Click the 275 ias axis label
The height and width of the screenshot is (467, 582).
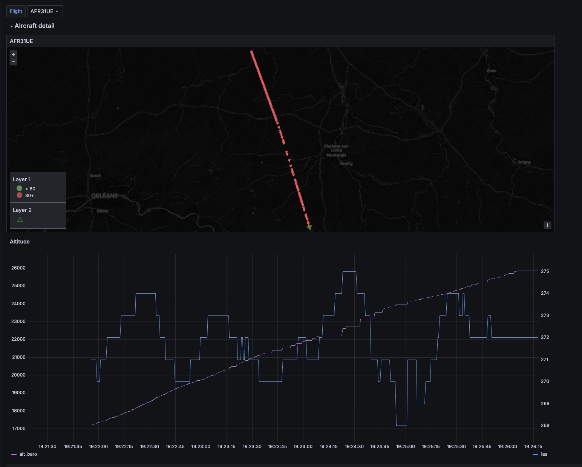[x=545, y=271]
